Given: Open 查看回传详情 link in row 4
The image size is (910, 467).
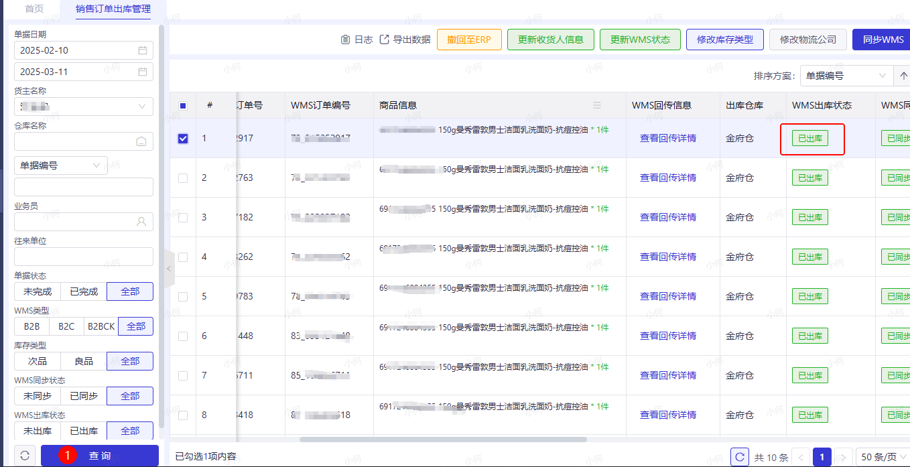Looking at the screenshot, I should tap(668, 257).
